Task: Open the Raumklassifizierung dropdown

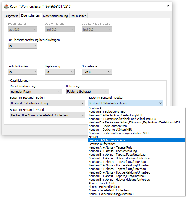Action: pos(36,92)
